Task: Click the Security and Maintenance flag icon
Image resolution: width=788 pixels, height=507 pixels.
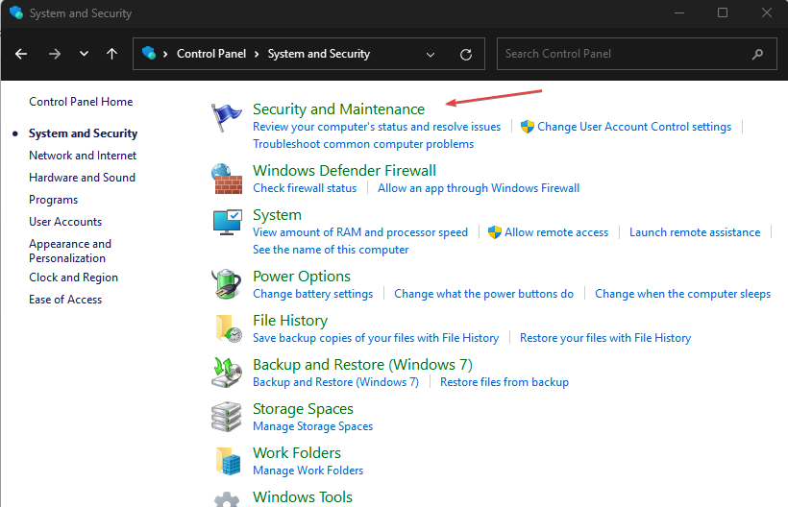Action: (226, 117)
